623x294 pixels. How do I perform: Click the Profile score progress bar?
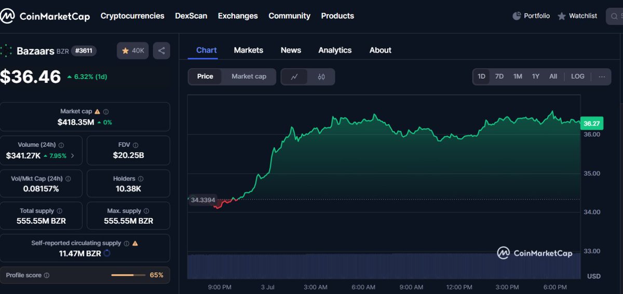(x=129, y=275)
